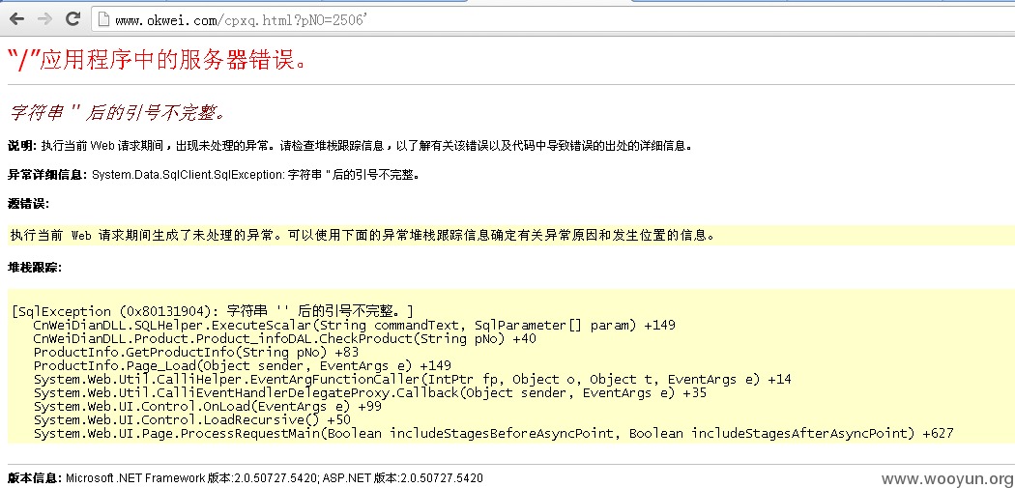Click the ProductInfo.Page_Load stack line

[x=242, y=365]
